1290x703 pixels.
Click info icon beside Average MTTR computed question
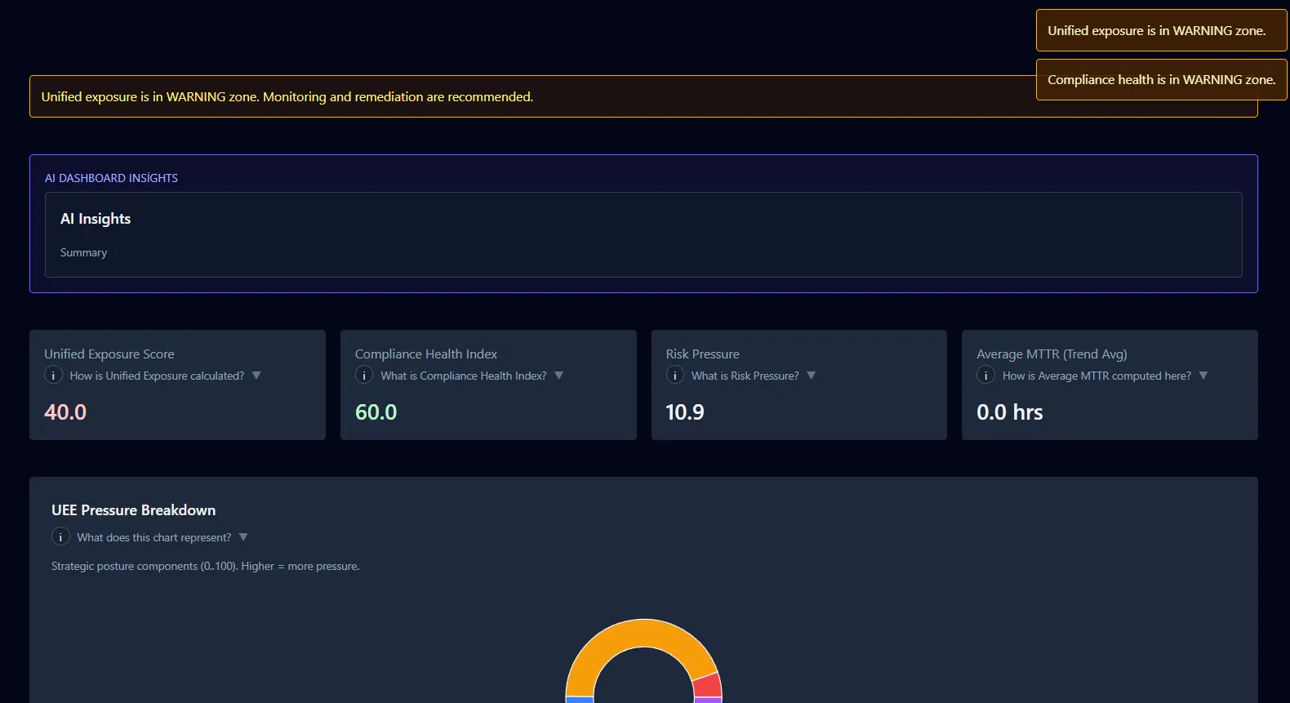click(986, 375)
